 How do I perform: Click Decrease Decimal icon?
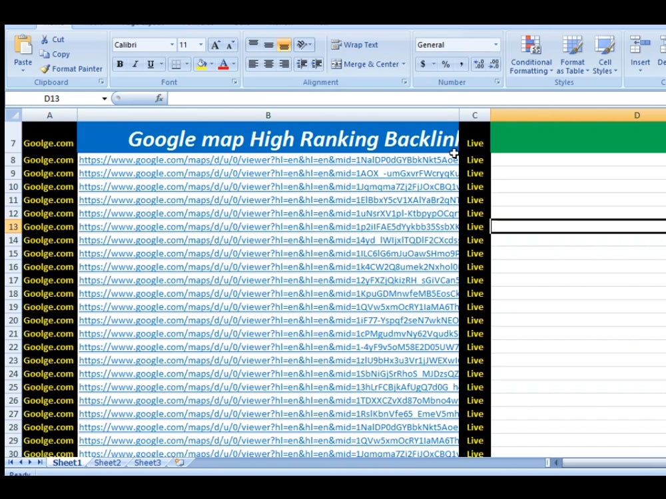click(x=494, y=64)
